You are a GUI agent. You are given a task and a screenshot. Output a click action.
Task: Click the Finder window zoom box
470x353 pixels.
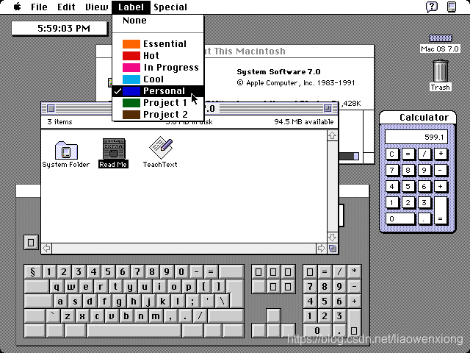(328, 108)
